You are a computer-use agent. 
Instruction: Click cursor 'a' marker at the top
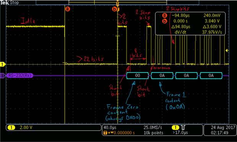point(68,9)
